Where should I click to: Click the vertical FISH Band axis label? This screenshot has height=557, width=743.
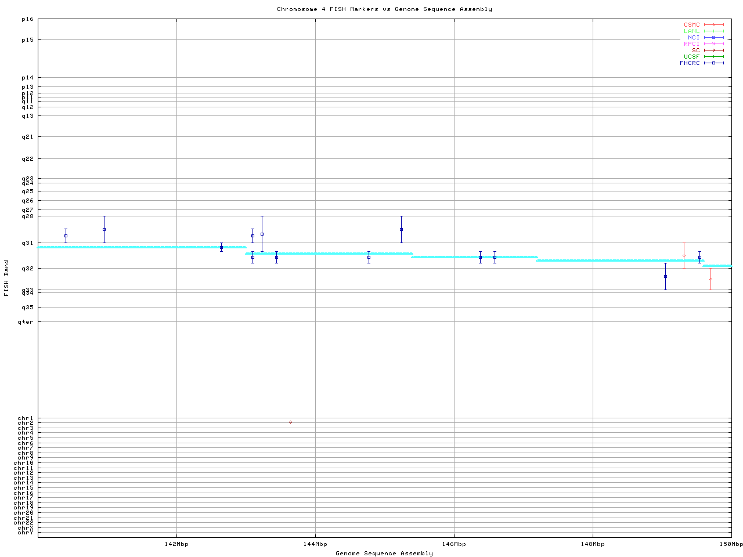[x=7, y=278]
